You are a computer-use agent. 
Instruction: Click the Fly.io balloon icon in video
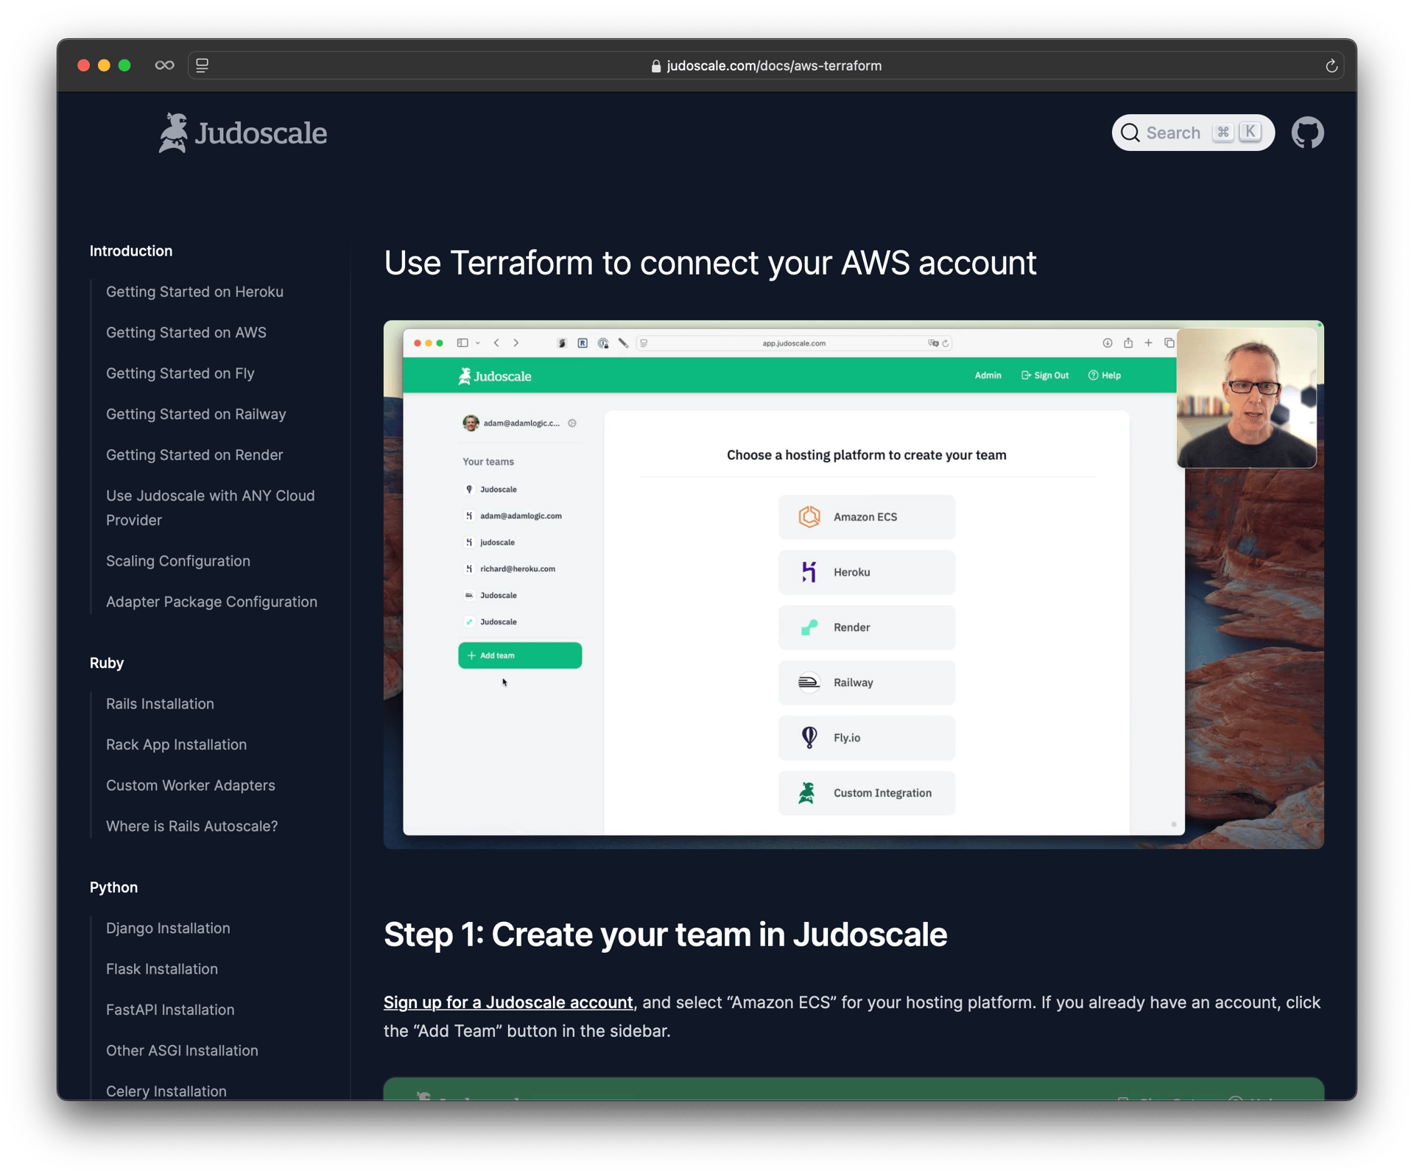point(809,737)
